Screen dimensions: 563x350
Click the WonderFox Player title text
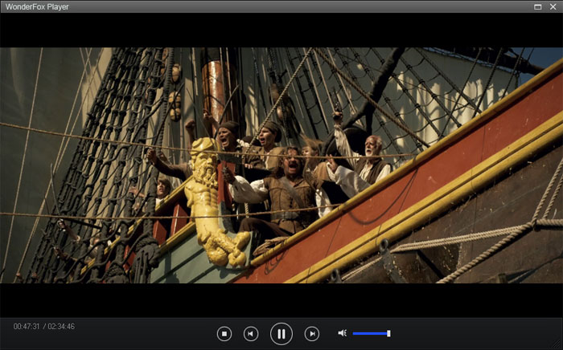[x=37, y=6]
